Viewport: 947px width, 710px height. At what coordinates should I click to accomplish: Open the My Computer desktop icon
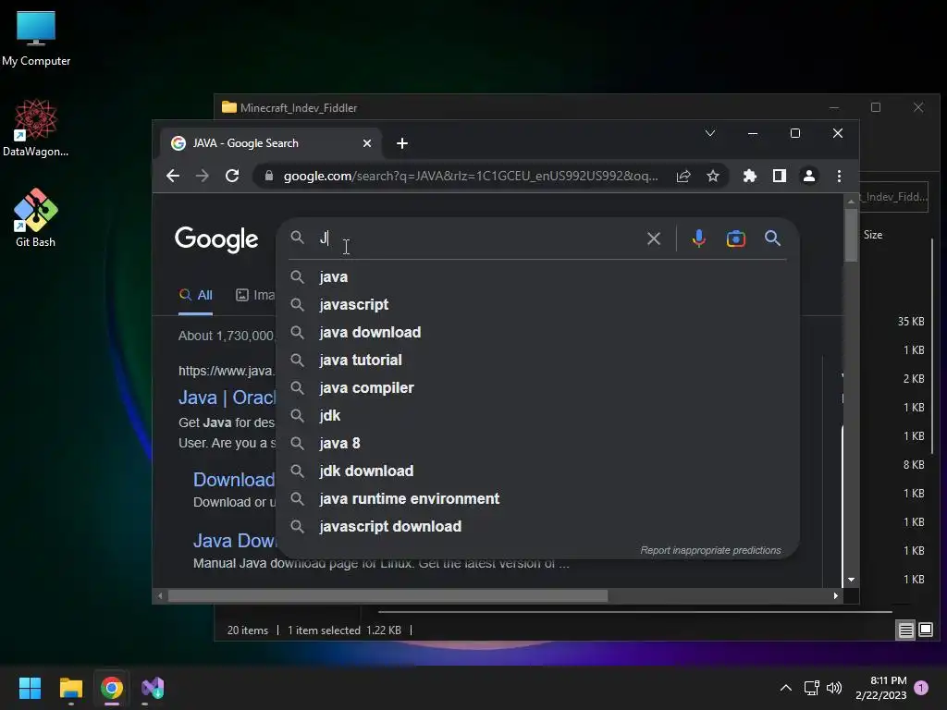36,37
